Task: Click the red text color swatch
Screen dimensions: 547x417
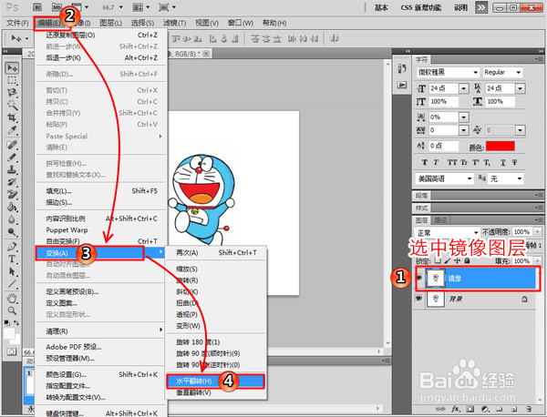Action: tap(501, 146)
